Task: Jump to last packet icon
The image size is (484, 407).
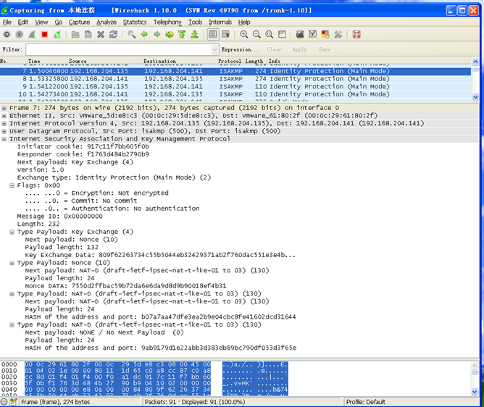Action: pos(195,34)
